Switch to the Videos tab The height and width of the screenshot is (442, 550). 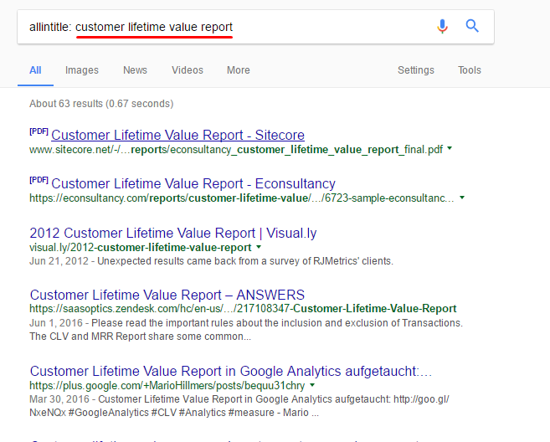coord(188,70)
